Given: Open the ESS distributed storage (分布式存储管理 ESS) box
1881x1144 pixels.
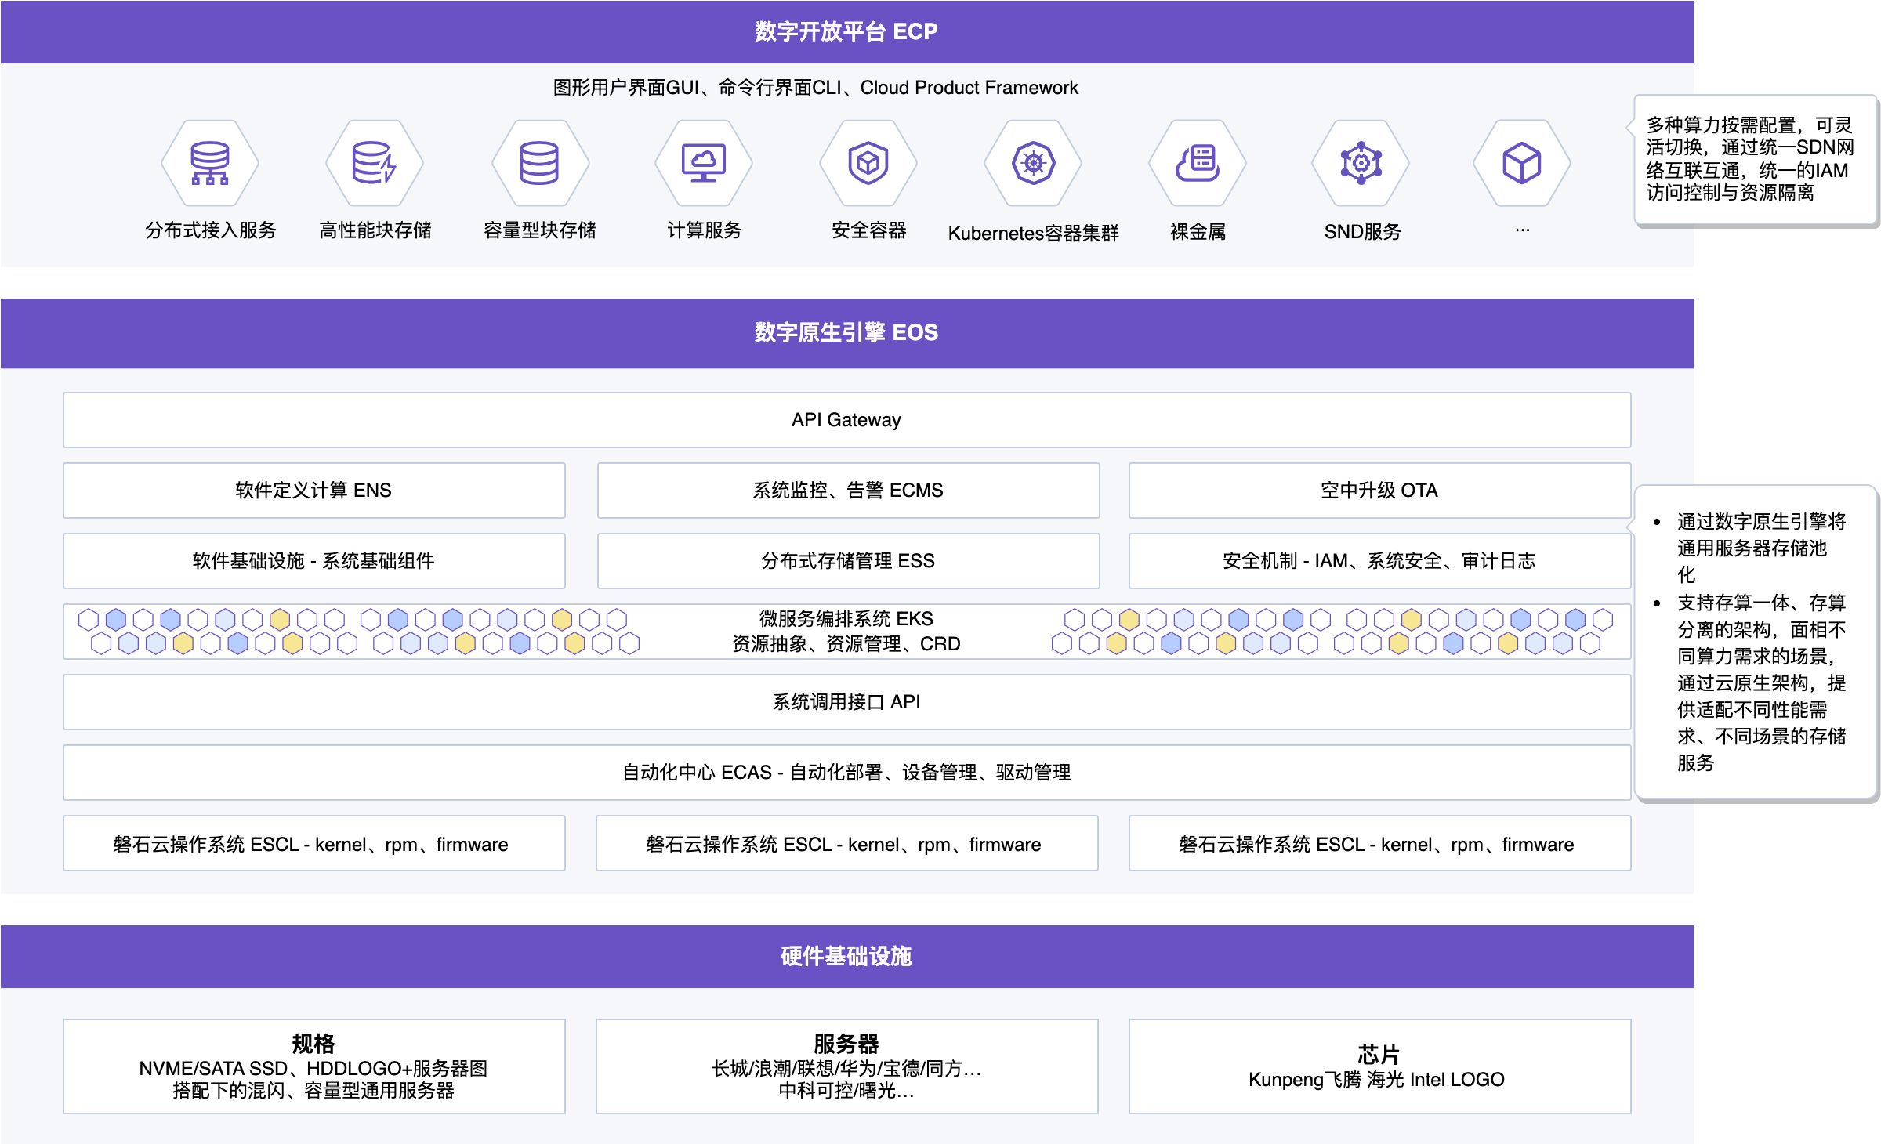Looking at the screenshot, I should pos(848,561).
